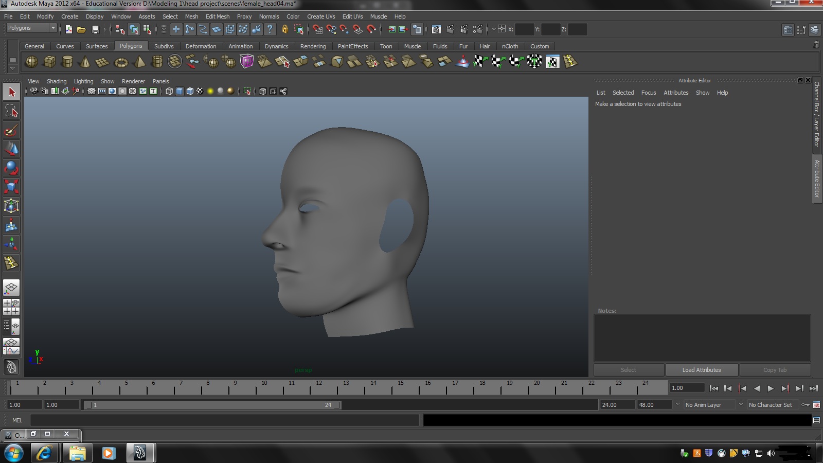Enable smooth shade all in the panel toolbar
This screenshot has height=463, width=823.
coord(180,91)
